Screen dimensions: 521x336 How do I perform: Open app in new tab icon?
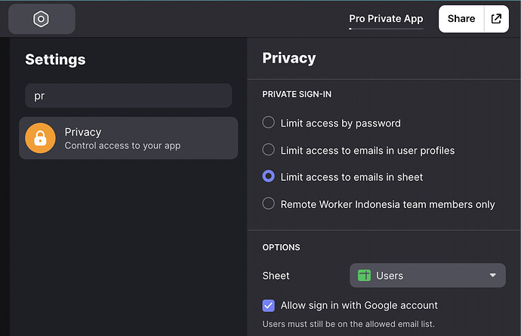tap(496, 19)
